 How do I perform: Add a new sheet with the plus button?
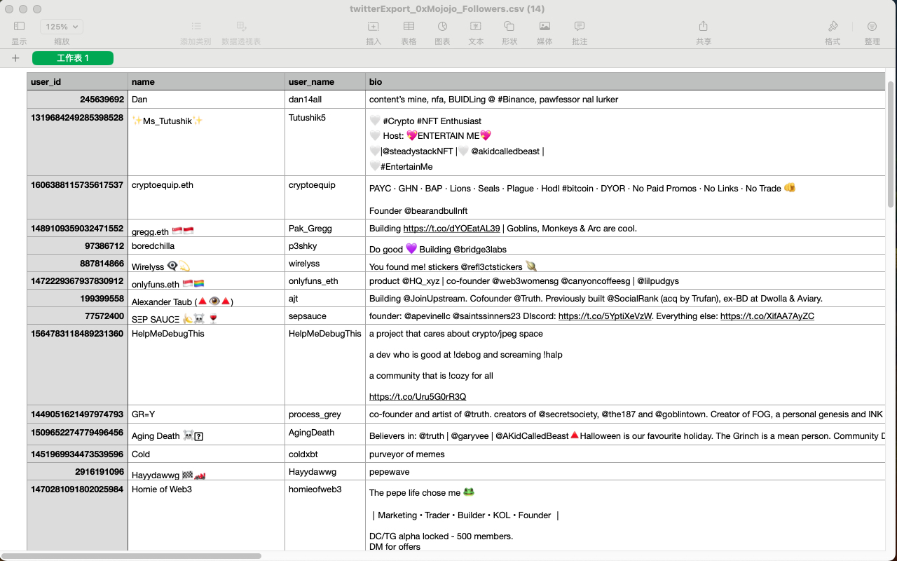tap(15, 58)
